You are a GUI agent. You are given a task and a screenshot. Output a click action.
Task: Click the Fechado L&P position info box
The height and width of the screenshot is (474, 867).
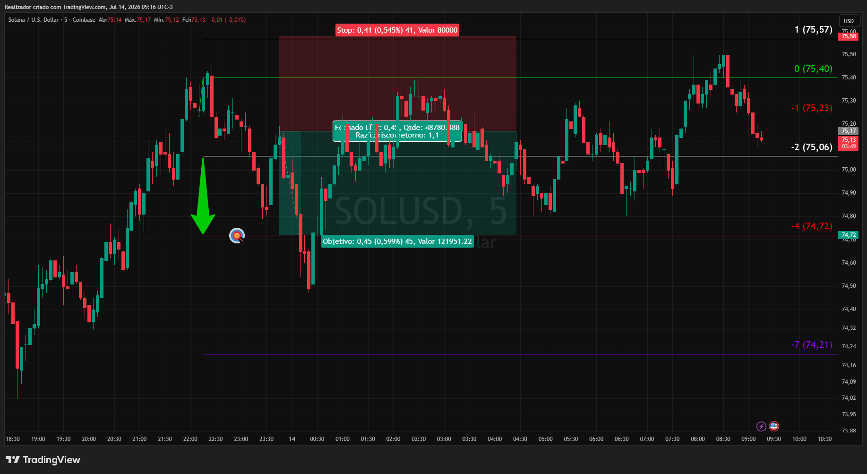click(397, 131)
